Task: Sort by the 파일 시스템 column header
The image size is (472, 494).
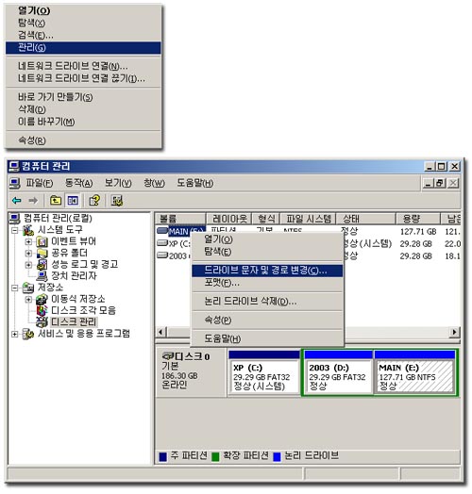Action: (x=309, y=219)
